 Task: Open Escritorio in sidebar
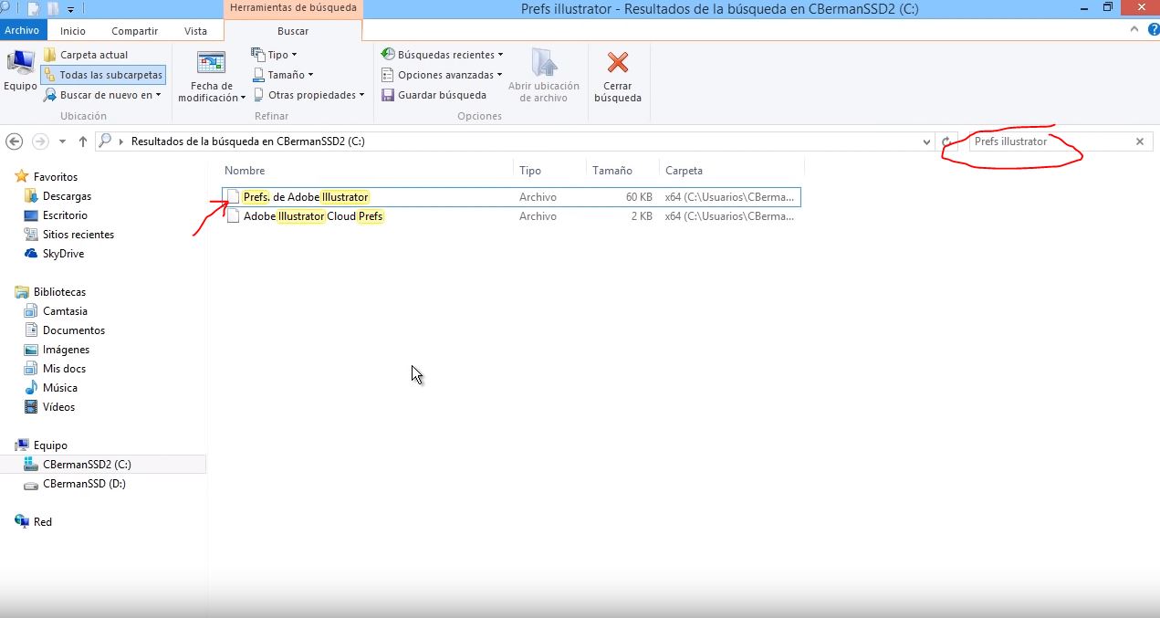(x=65, y=215)
